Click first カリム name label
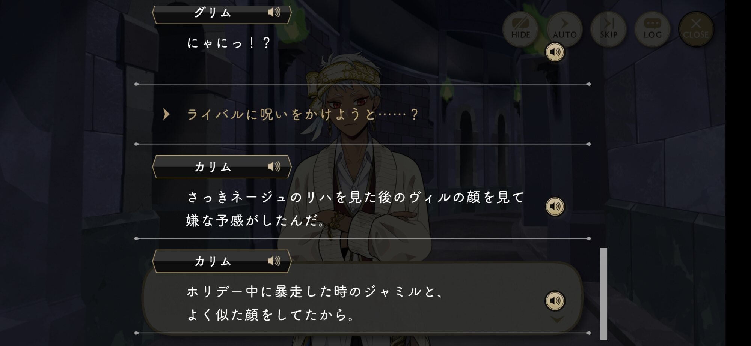The height and width of the screenshot is (346, 751). pyautogui.click(x=213, y=167)
